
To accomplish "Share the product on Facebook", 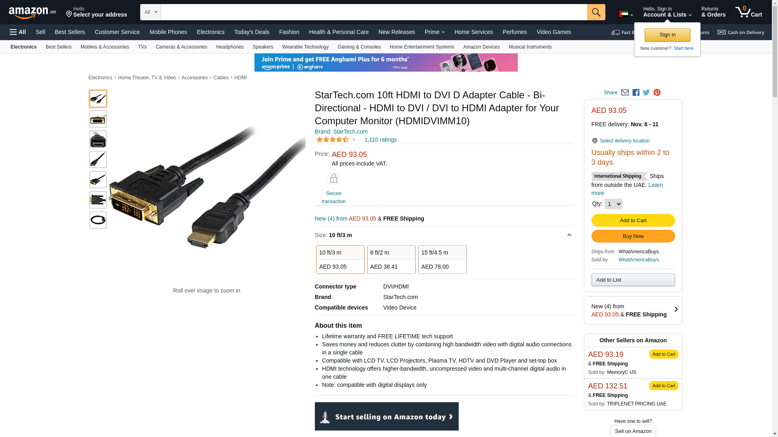I will click(636, 93).
